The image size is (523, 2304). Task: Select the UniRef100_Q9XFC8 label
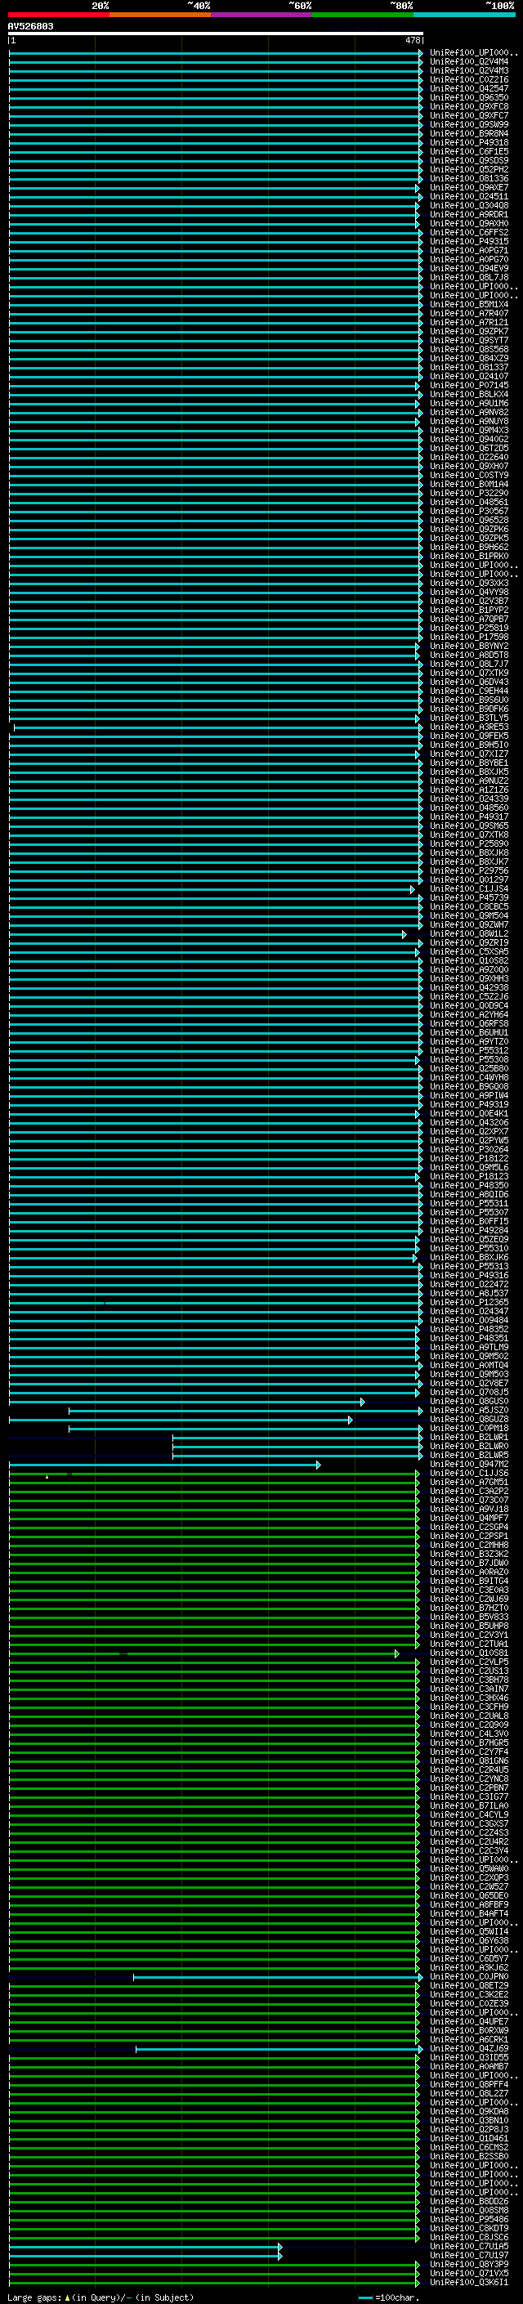468,106
